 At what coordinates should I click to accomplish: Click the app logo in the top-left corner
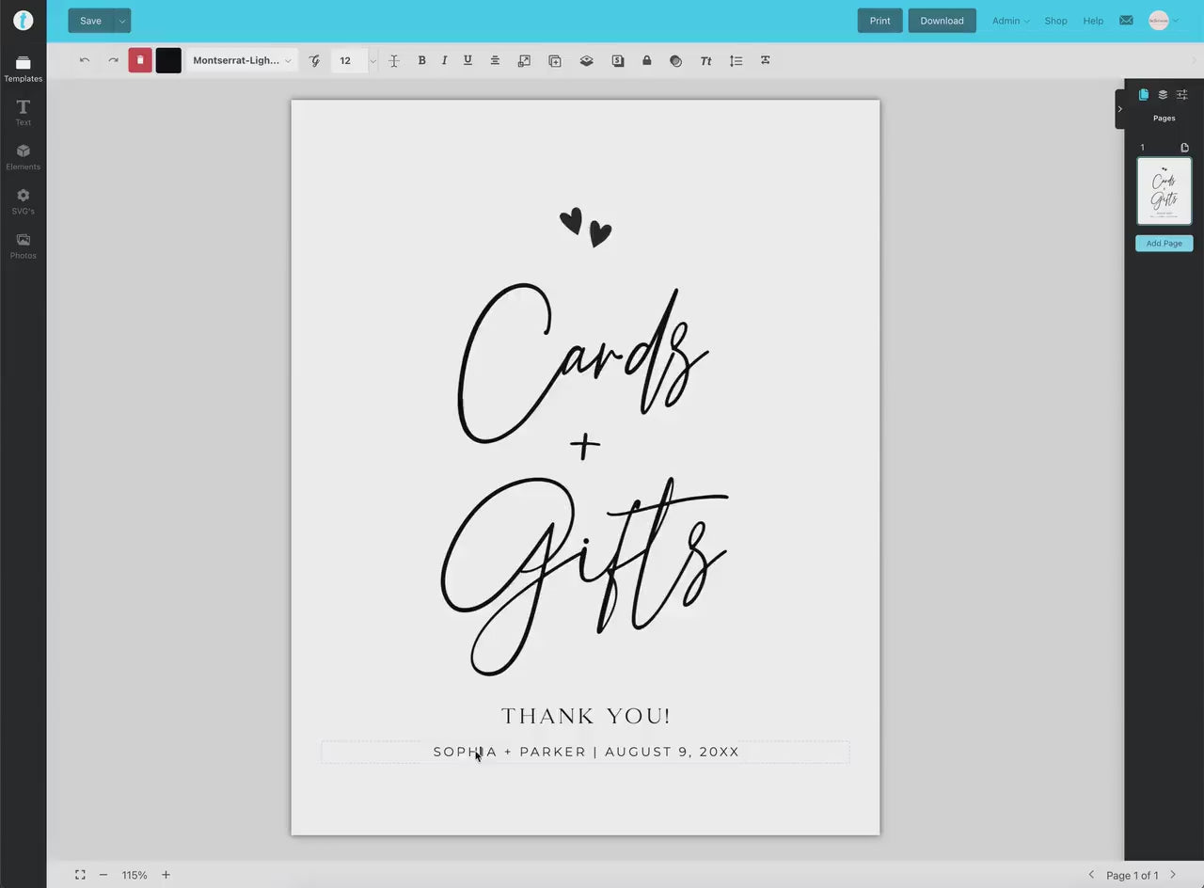23,21
